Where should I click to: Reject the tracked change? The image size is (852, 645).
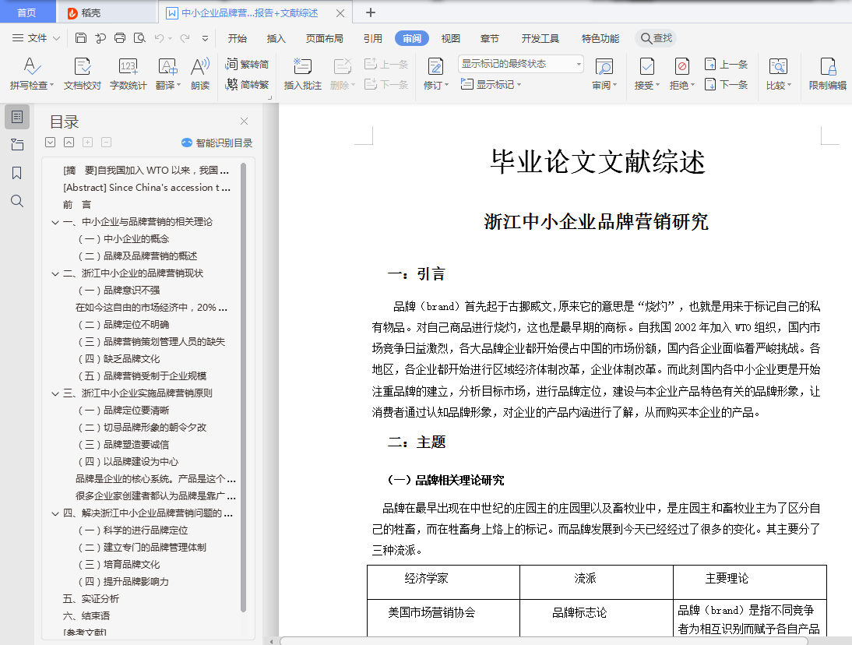pyautogui.click(x=681, y=67)
